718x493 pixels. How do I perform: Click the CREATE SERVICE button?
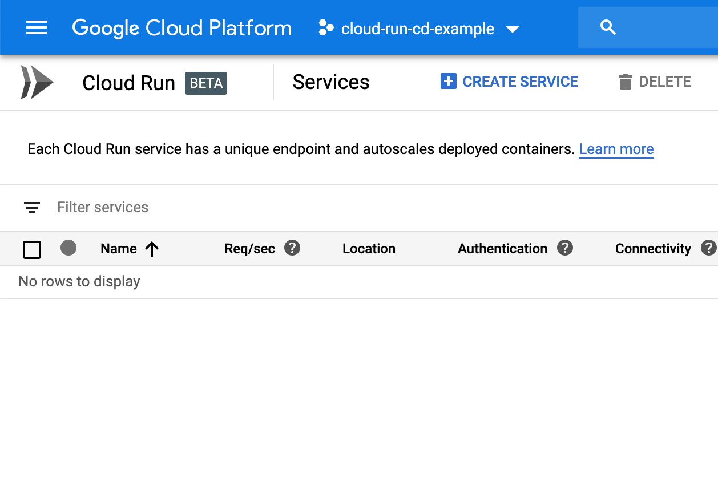[x=509, y=82]
